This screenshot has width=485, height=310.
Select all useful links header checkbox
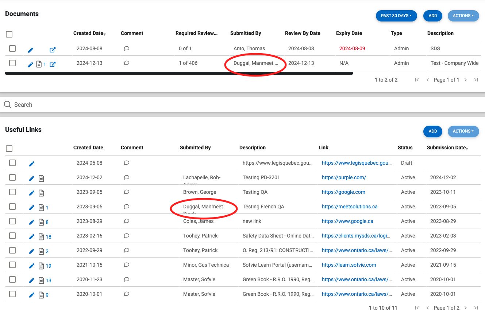pos(9,149)
